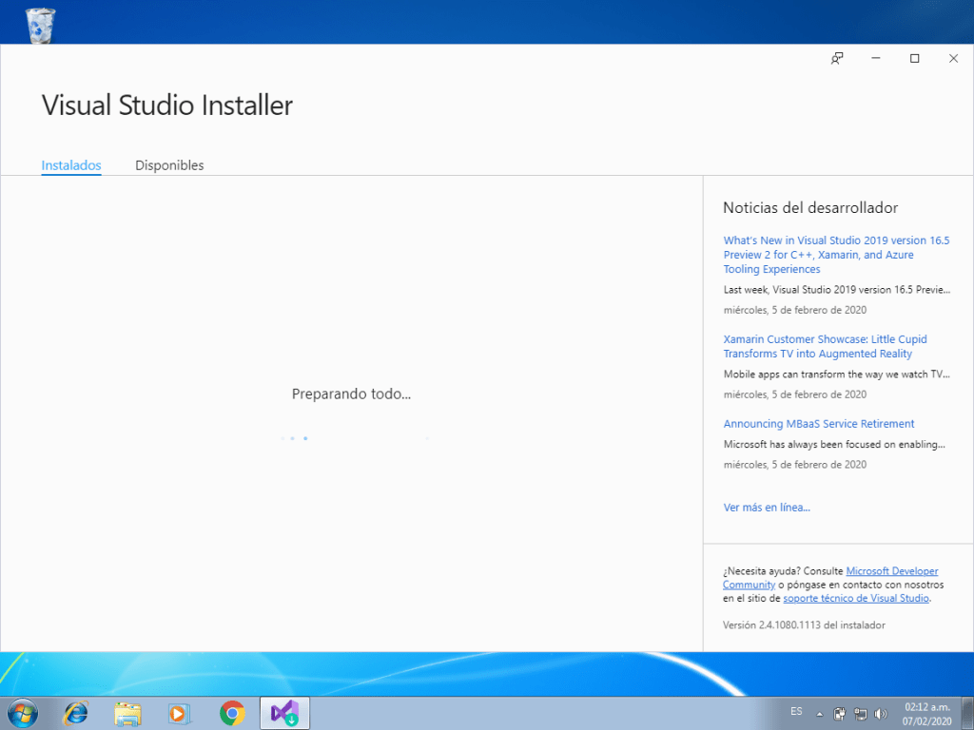Image resolution: width=974 pixels, height=730 pixels.
Task: Show hidden tray icons arrow
Action: pyautogui.click(x=820, y=713)
